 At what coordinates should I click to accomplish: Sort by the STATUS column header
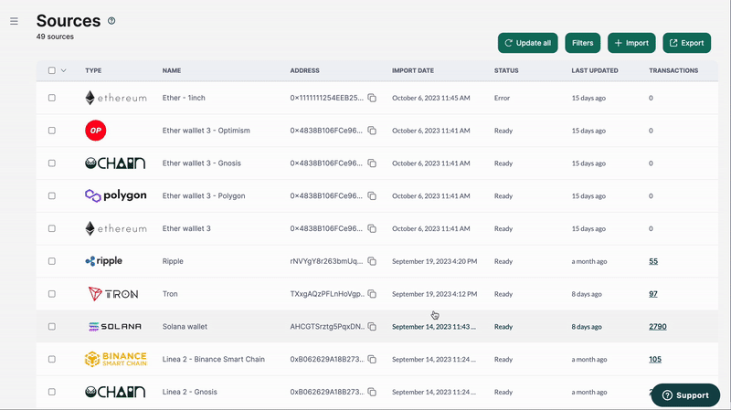click(506, 70)
